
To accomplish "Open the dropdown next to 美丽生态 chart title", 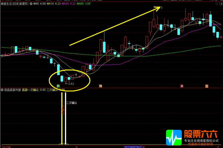I will (x=31, y=4).
